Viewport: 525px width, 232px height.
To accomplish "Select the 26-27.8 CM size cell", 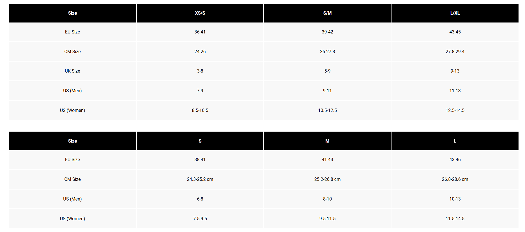I will pyautogui.click(x=327, y=51).
